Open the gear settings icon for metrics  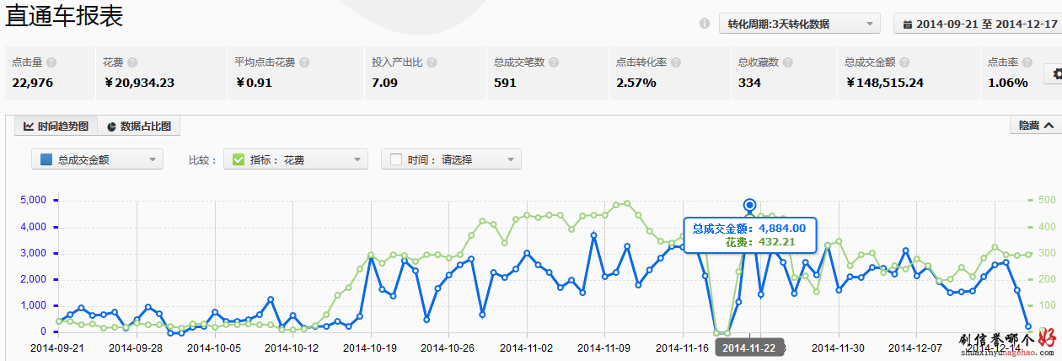1054,74
